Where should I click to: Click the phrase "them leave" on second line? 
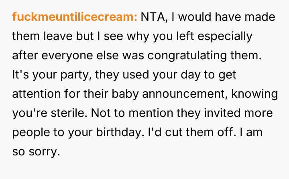click(x=45, y=36)
